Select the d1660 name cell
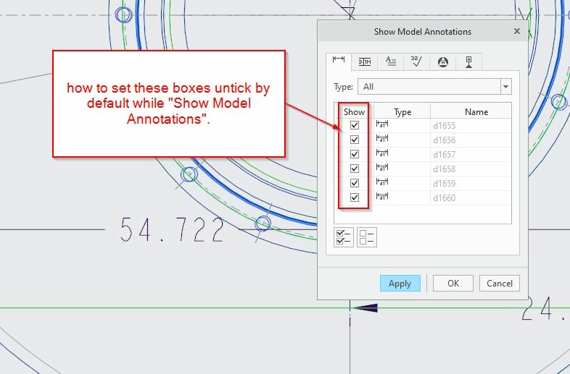 coord(471,198)
